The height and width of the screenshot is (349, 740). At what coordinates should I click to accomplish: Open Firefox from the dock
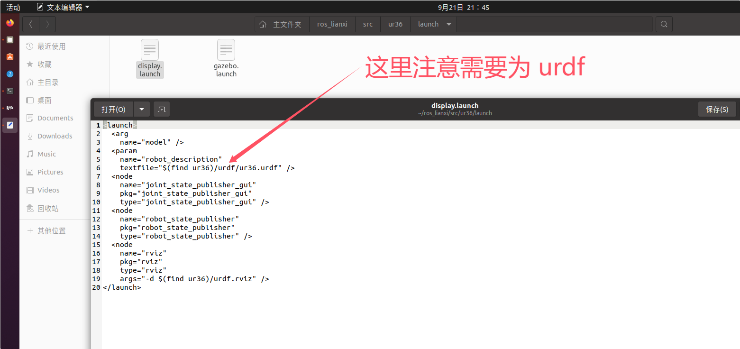tap(9, 22)
